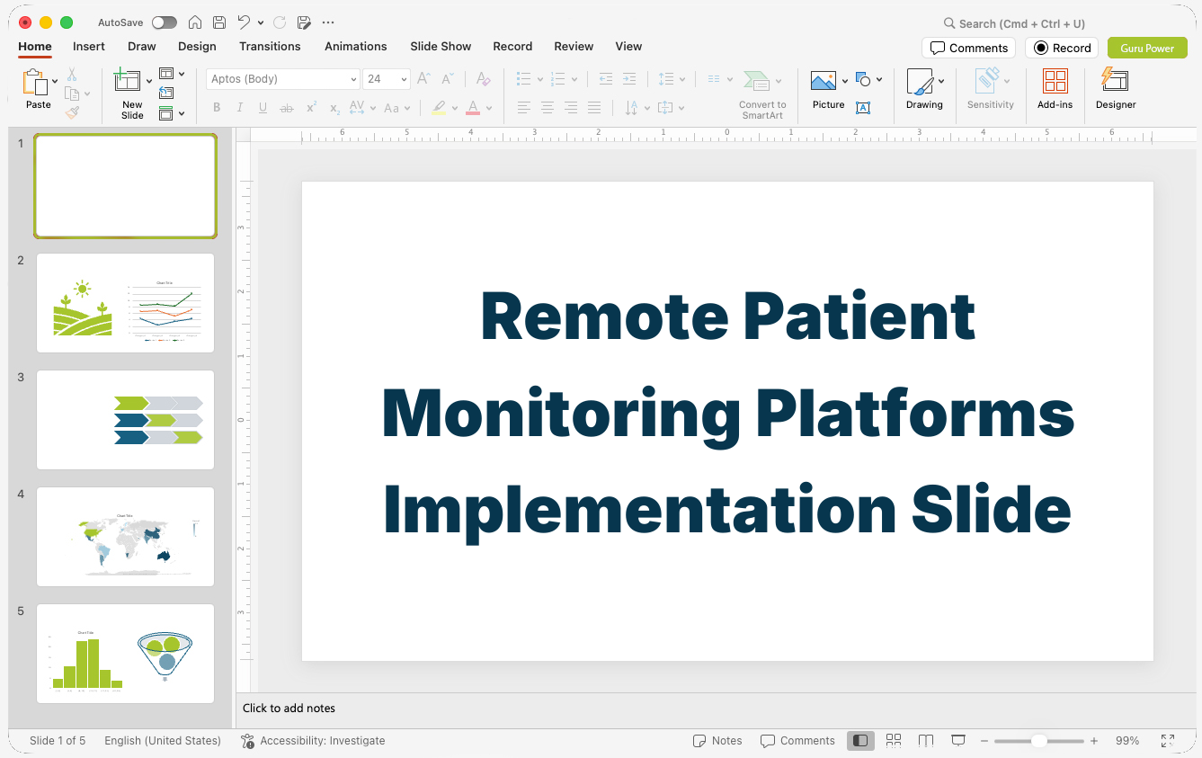This screenshot has width=1202, height=758.
Task: Expand the Paste options arrow
Action: [55, 81]
